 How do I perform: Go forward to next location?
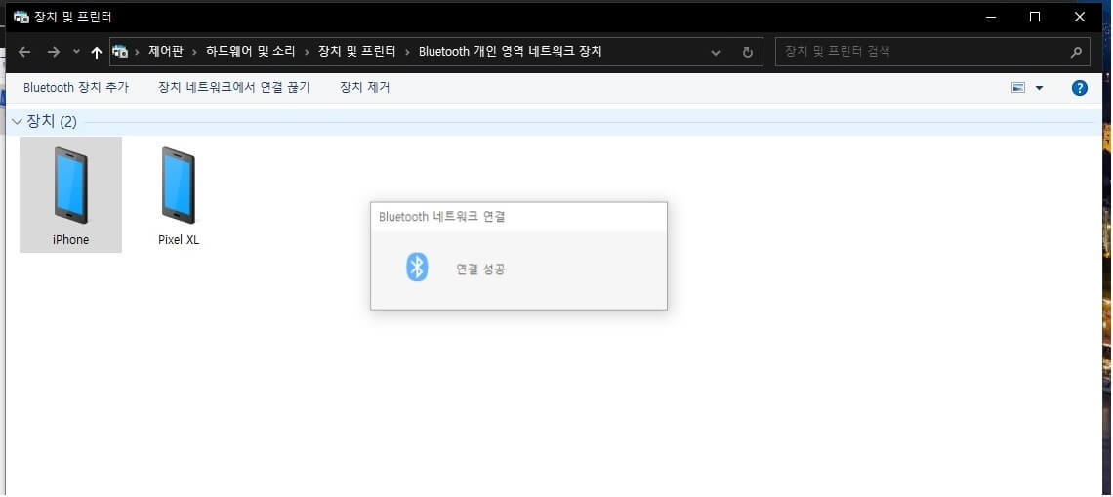coord(54,52)
